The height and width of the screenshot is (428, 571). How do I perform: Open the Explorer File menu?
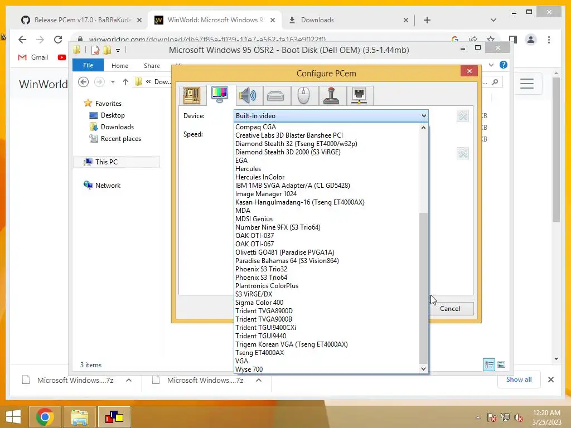[88, 65]
